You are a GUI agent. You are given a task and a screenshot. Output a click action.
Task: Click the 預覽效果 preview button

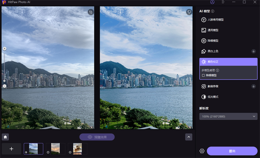[97, 137]
